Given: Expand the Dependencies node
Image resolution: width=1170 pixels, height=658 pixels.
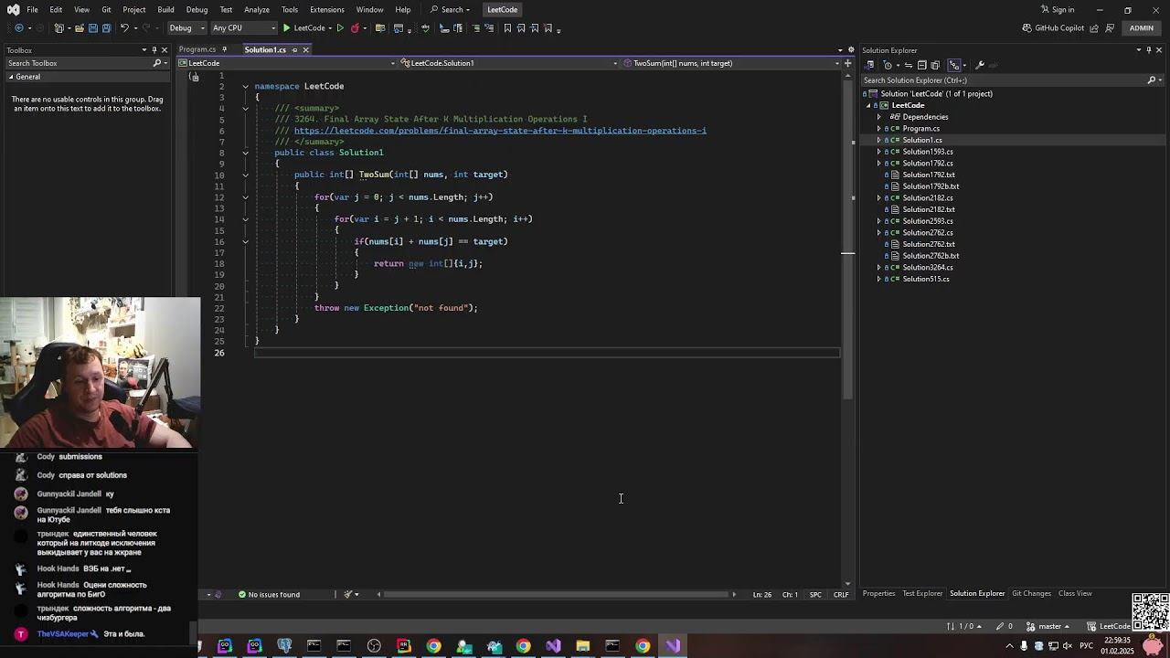Looking at the screenshot, I should 879,117.
